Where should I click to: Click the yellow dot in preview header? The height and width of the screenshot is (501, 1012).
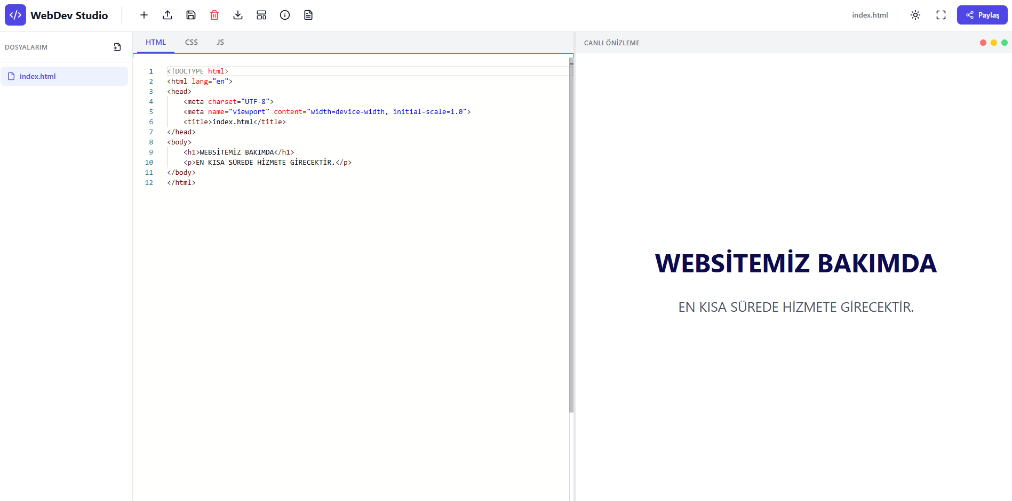coord(994,43)
